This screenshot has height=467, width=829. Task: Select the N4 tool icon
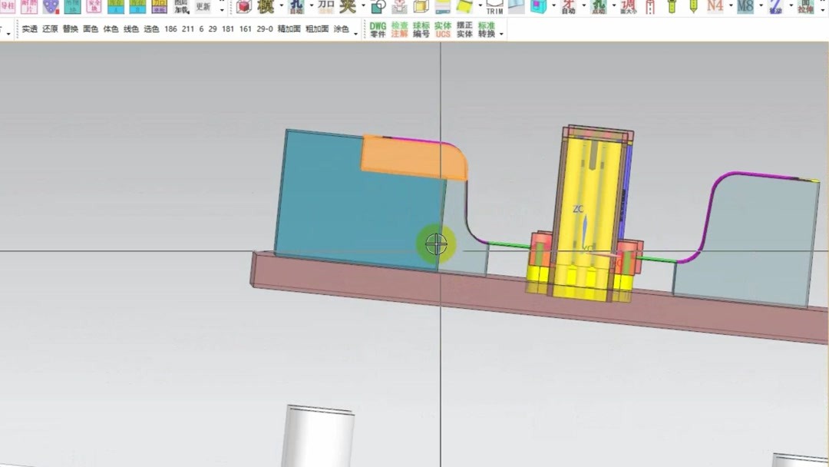pyautogui.click(x=714, y=7)
